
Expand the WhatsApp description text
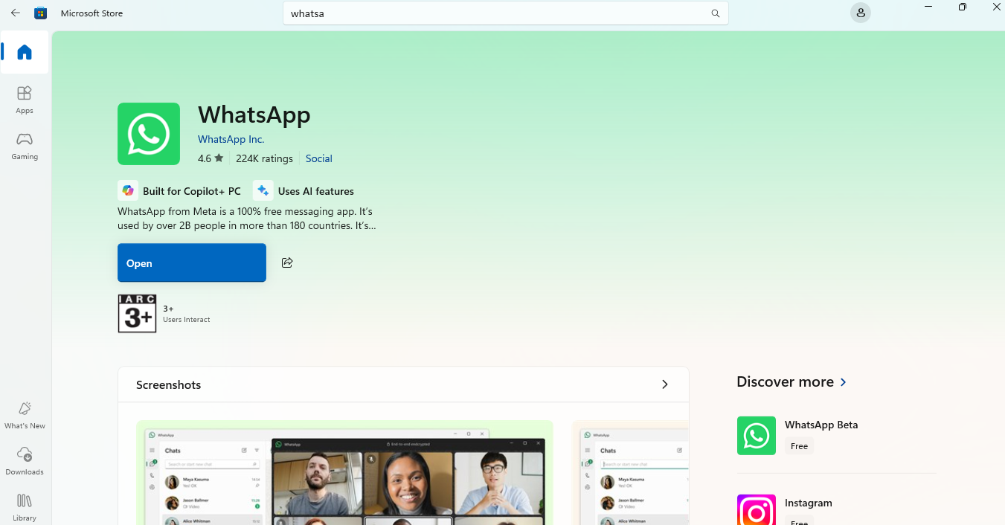point(247,218)
